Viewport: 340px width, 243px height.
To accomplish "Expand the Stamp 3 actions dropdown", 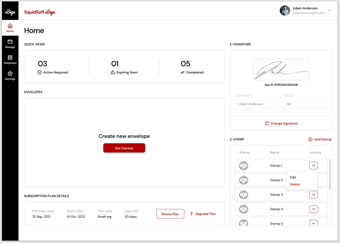I will point(314,195).
